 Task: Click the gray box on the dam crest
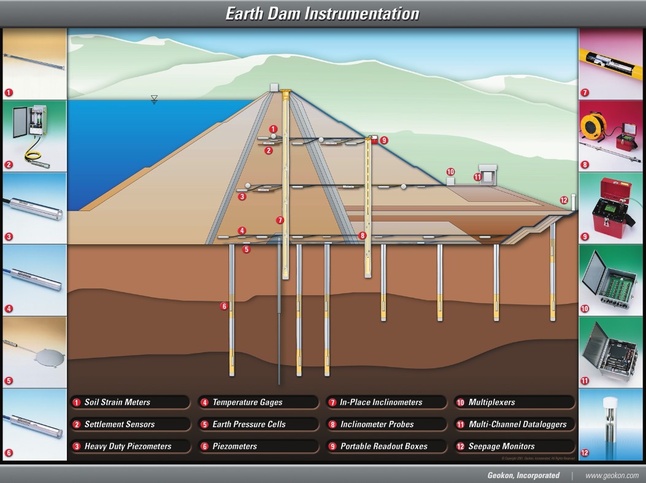pos(274,87)
